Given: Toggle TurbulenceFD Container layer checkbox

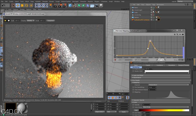Looking at the screenshot, I should tap(151, 20).
